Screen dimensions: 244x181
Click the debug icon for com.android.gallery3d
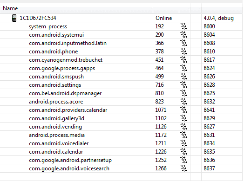(x=184, y=118)
